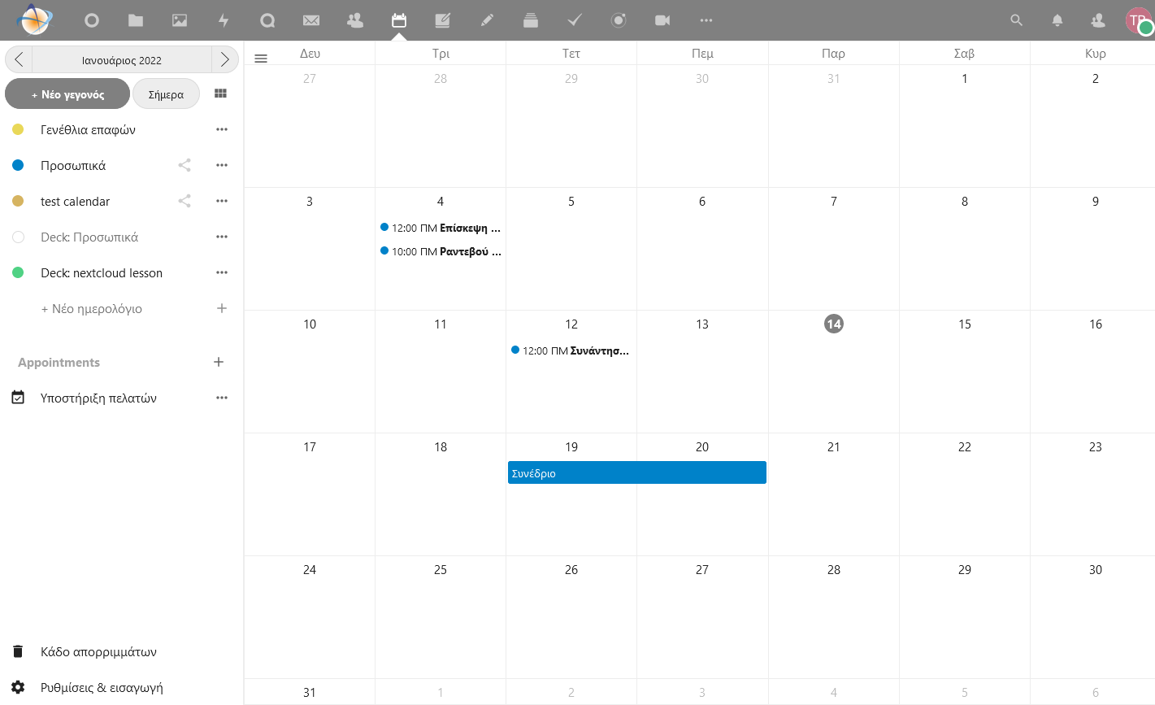Open the circular record app icon
The image size is (1155, 705).
click(x=619, y=20)
